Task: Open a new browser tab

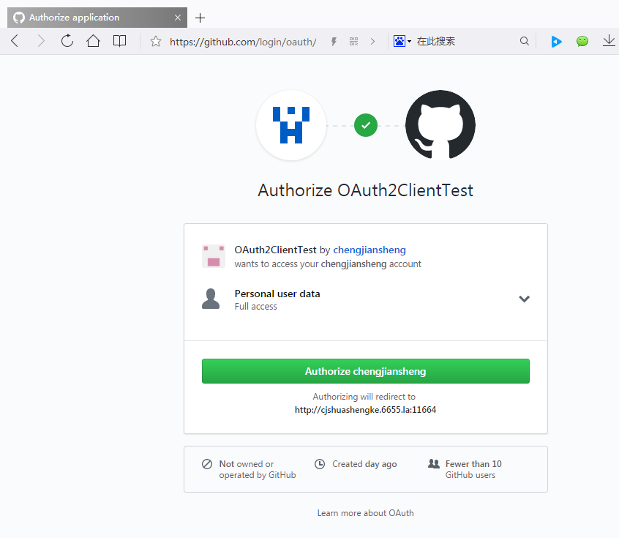Action: coord(200,18)
